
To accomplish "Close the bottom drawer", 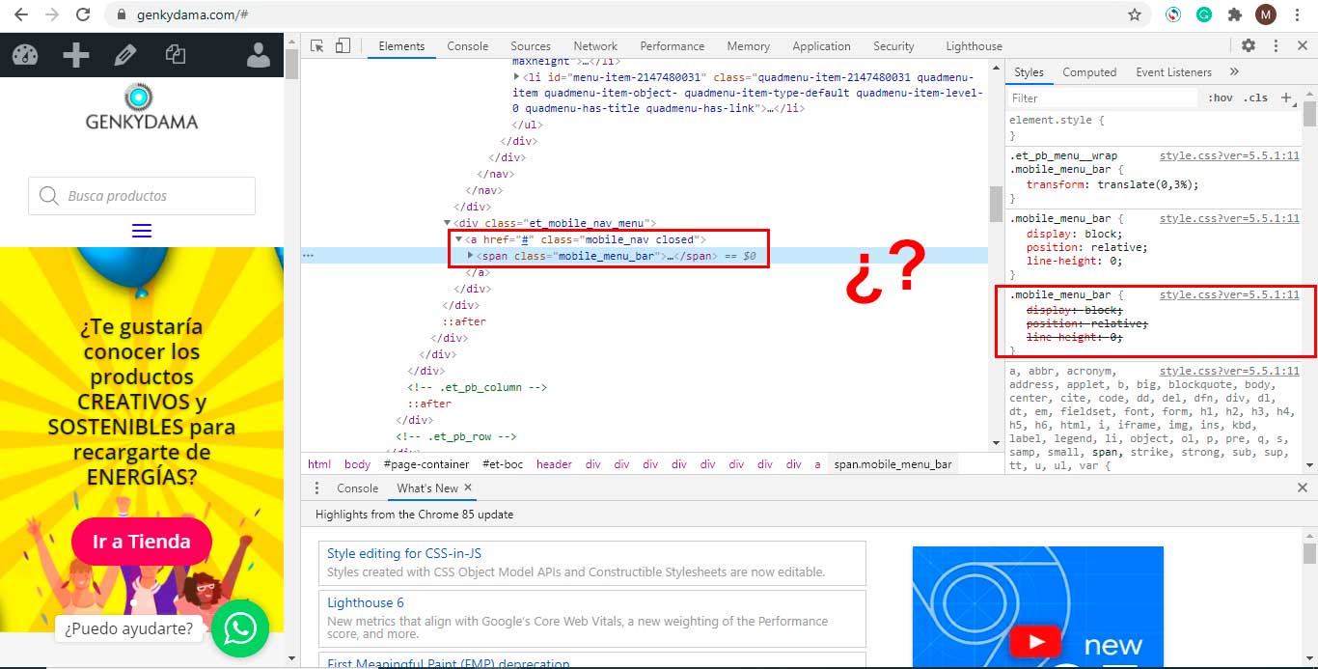I will click(x=1303, y=488).
